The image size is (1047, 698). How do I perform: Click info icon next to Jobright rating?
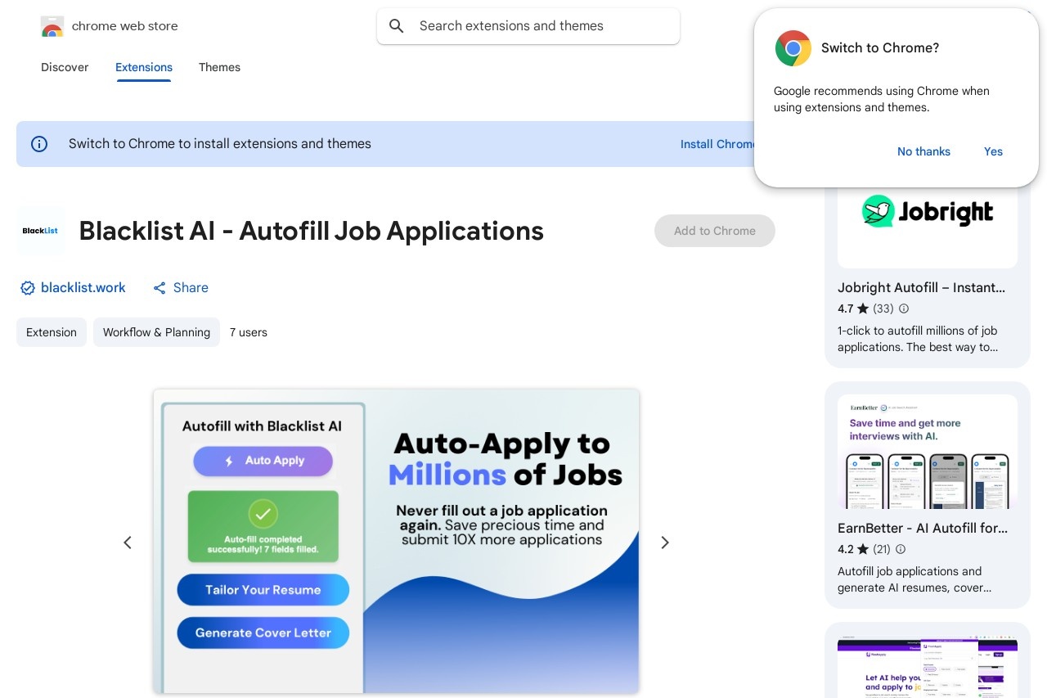[904, 309]
